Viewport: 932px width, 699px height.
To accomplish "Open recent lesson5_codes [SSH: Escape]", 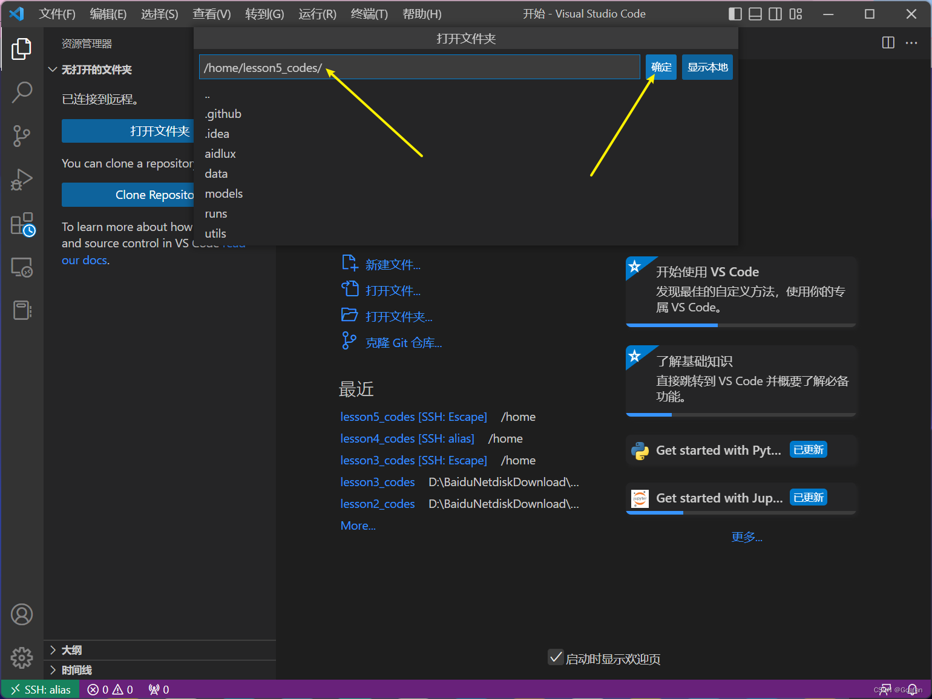I will click(413, 417).
